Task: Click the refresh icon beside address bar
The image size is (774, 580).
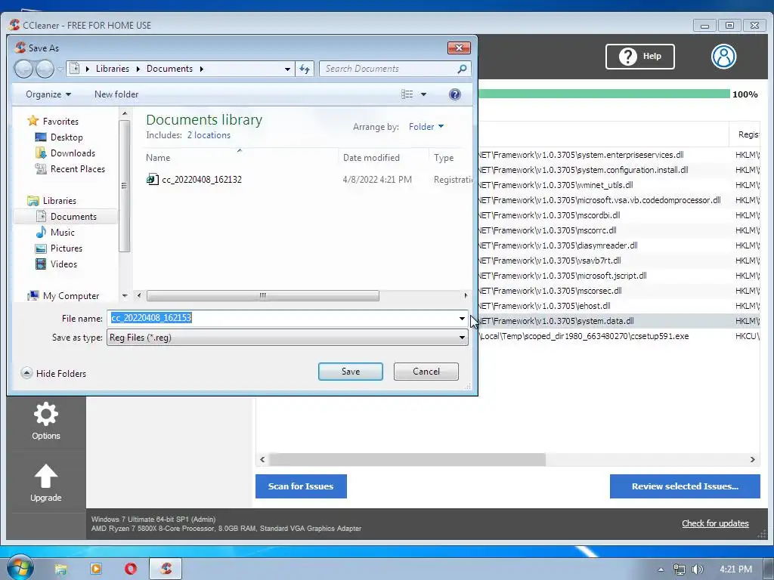Action: click(x=305, y=69)
